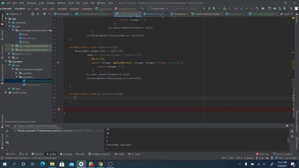The height and width of the screenshot is (168, 299).
Task: Click the tool window quick-access icon in status bar
Action: pos(2,158)
